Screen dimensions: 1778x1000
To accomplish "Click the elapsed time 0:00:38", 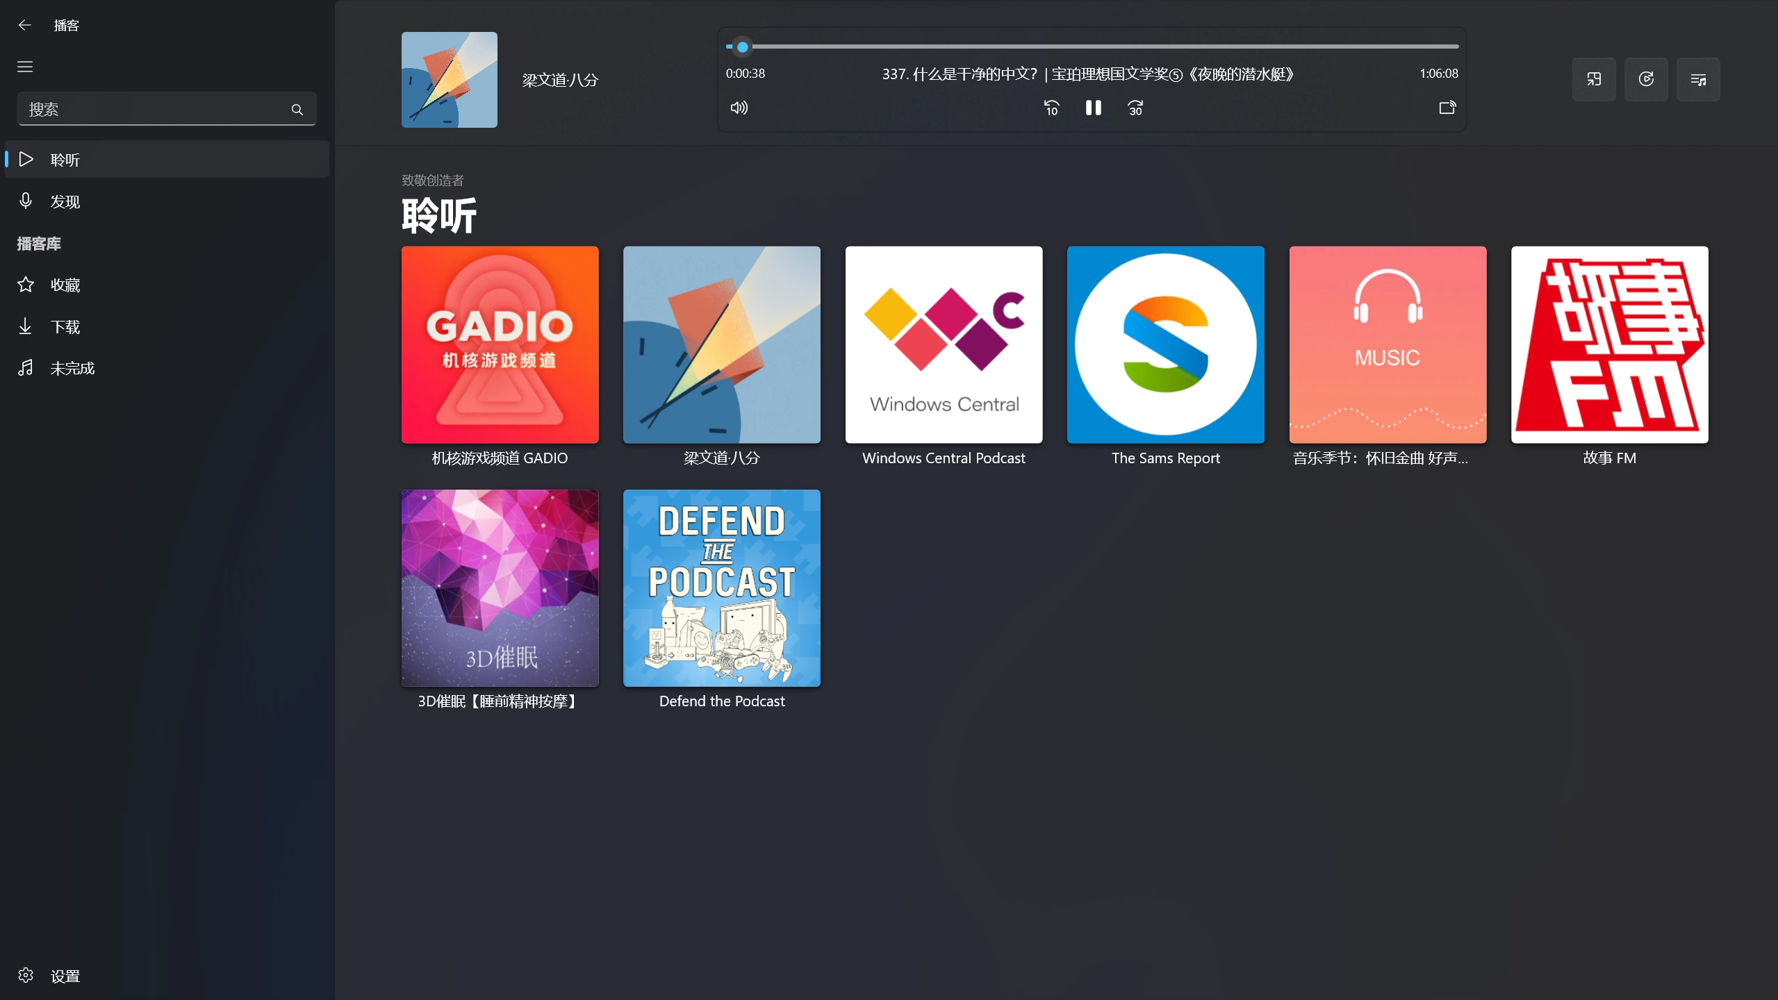I will click(746, 74).
